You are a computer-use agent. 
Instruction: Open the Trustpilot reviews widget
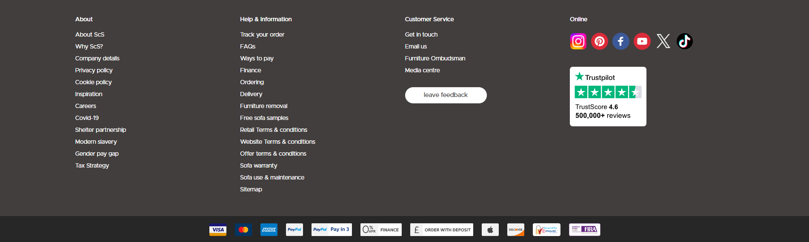[608, 97]
